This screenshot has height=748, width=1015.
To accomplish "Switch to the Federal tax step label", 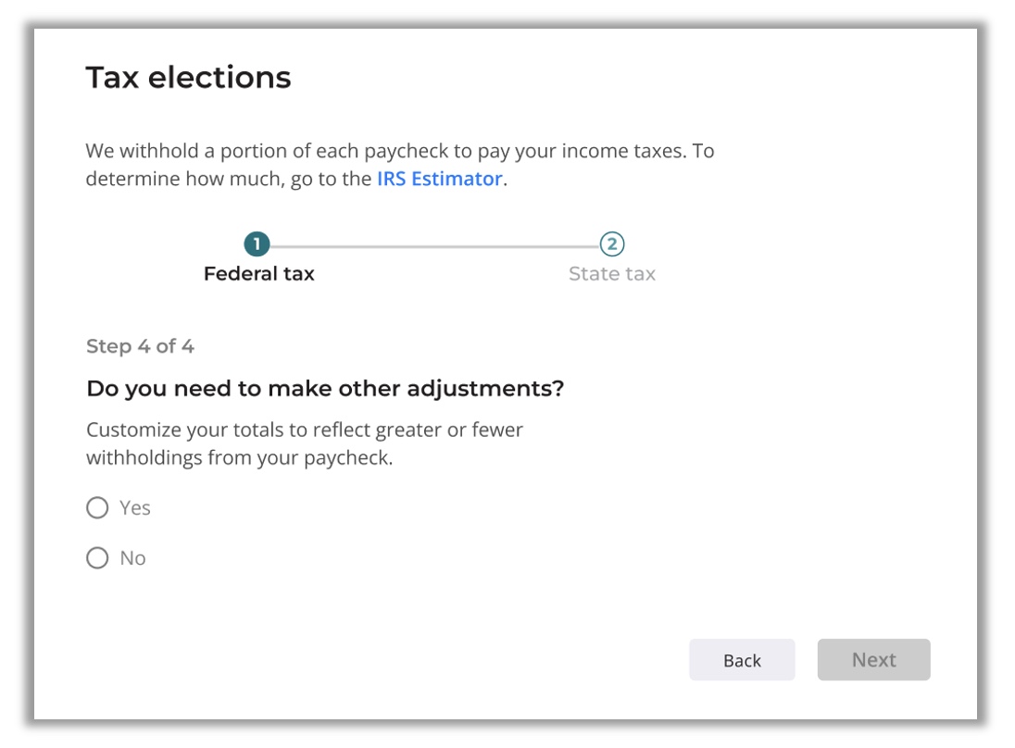I will pos(259,274).
